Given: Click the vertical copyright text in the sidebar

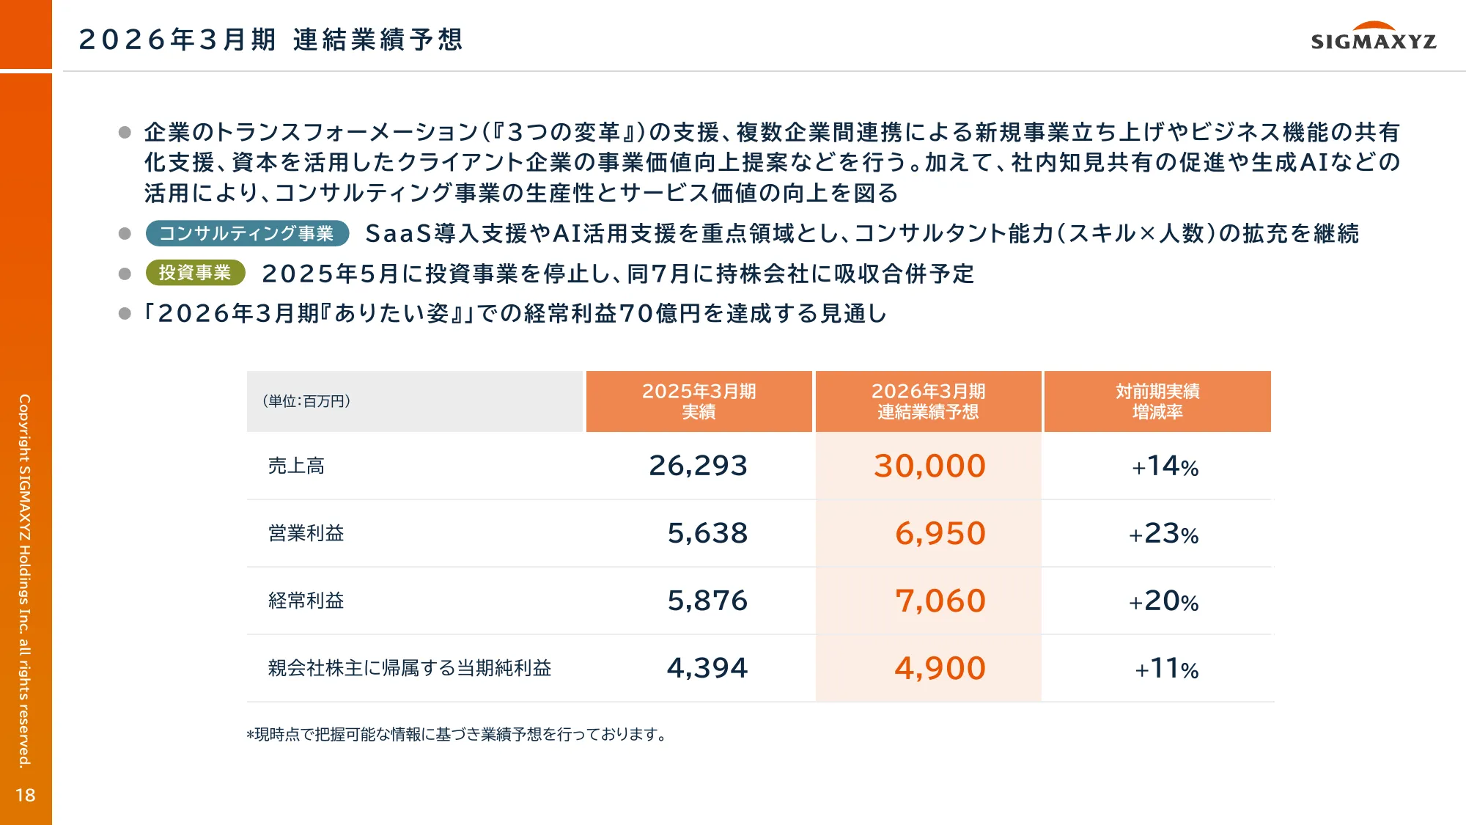Looking at the screenshot, I should pyautogui.click(x=25, y=581).
